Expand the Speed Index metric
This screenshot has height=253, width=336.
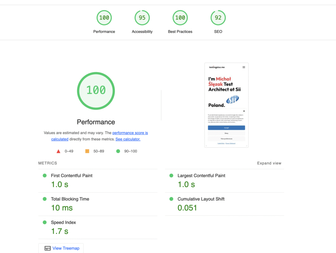pos(63,223)
